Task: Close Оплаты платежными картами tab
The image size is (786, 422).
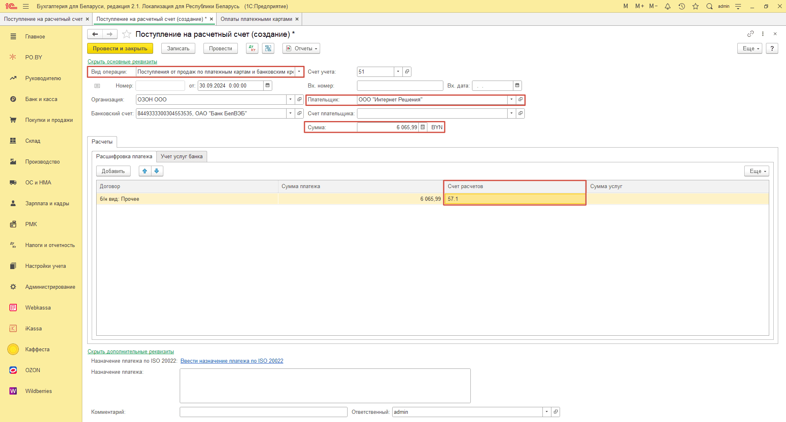Action: (x=297, y=19)
